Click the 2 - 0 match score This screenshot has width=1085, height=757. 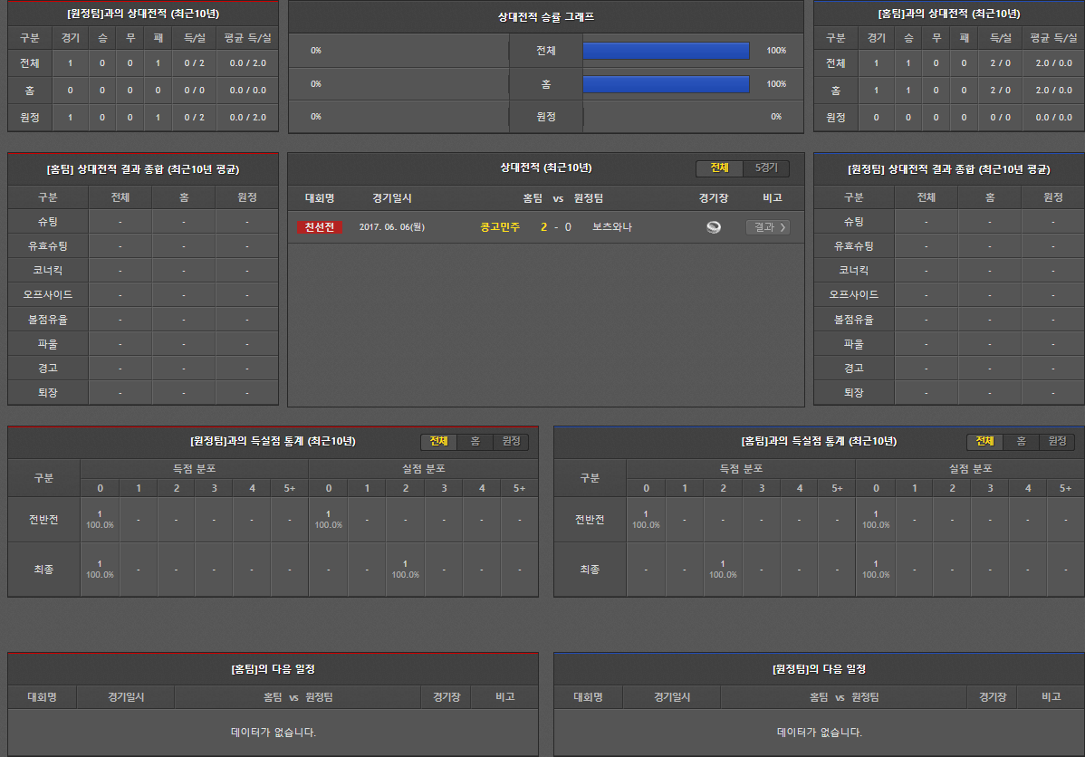coord(556,227)
